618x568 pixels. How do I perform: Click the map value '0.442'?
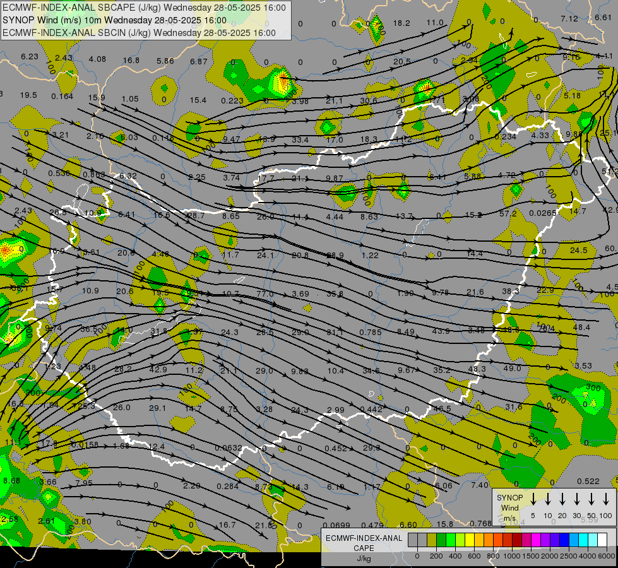[371, 409]
